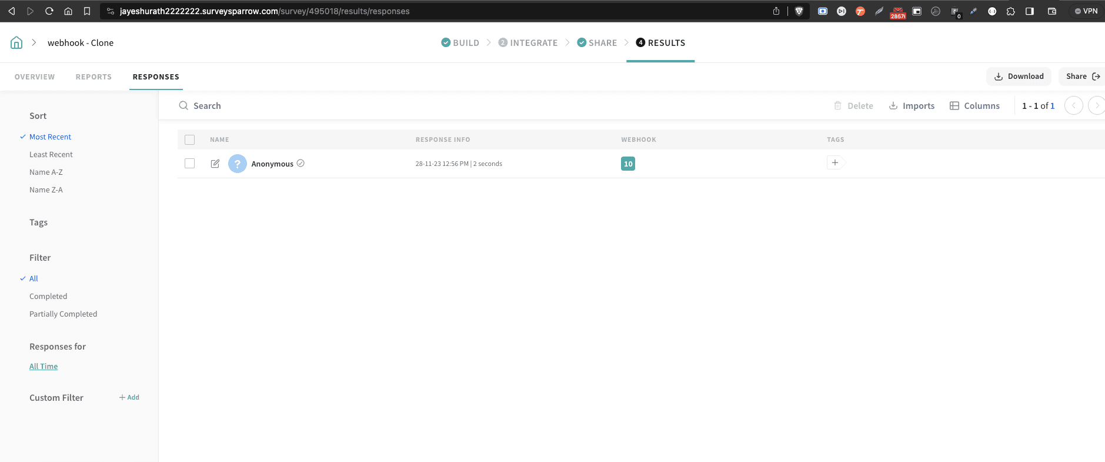The height and width of the screenshot is (462, 1105).
Task: Click the Anonymous avatar question mark icon
Action: pos(238,164)
